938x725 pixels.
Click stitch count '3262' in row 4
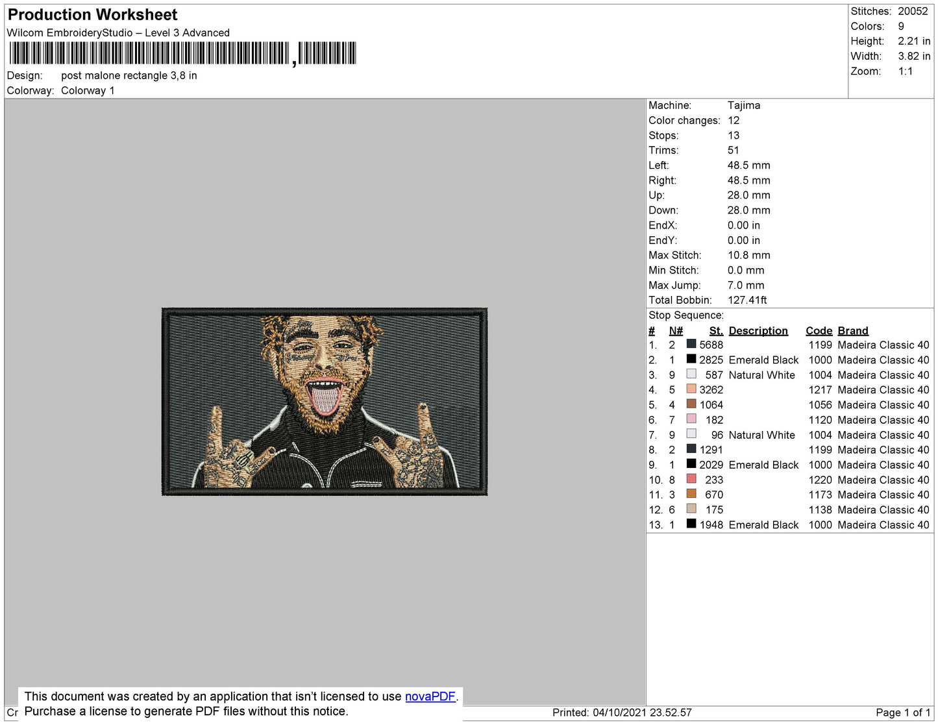click(711, 389)
